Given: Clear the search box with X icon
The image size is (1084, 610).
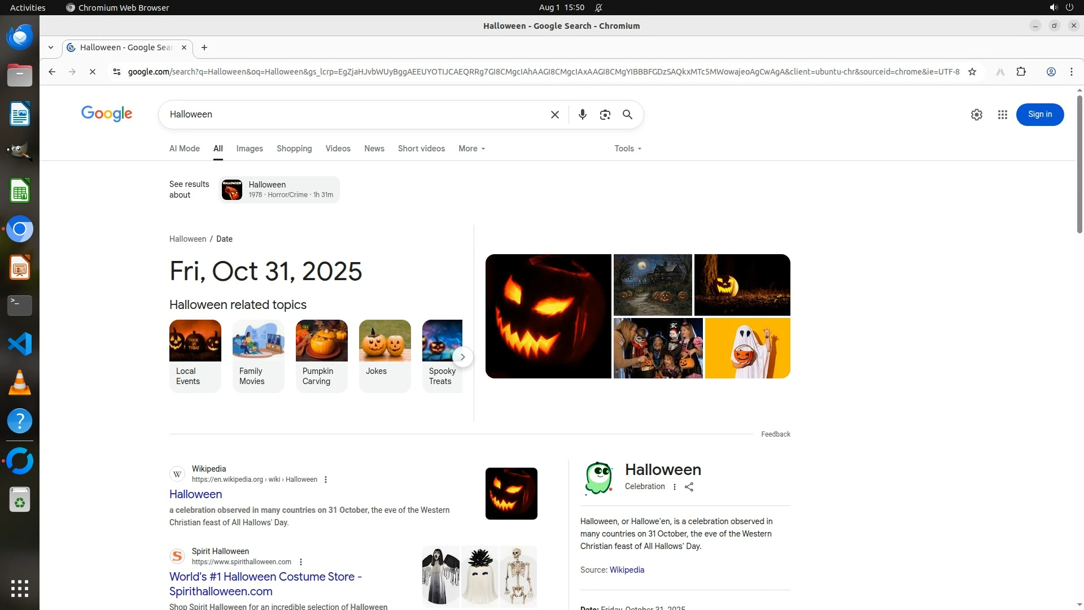Looking at the screenshot, I should [554, 115].
